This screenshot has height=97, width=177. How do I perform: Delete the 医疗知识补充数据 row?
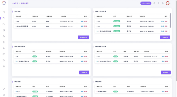pos(166,31)
